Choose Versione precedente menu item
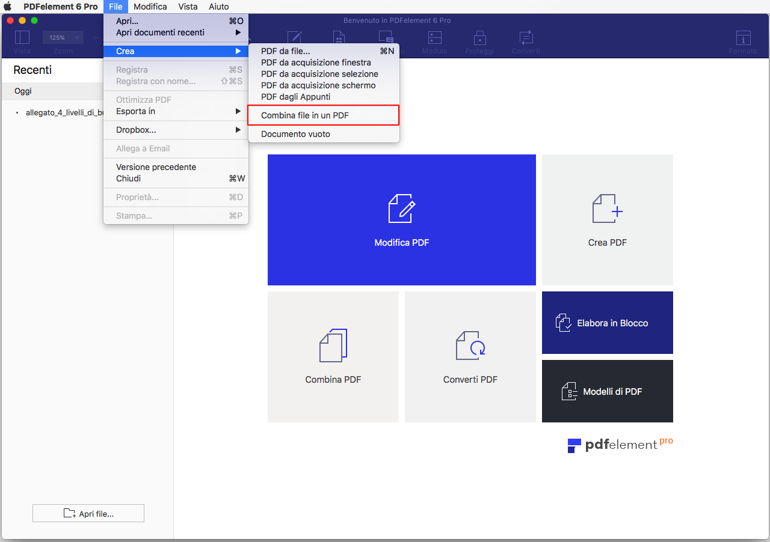 176,167
